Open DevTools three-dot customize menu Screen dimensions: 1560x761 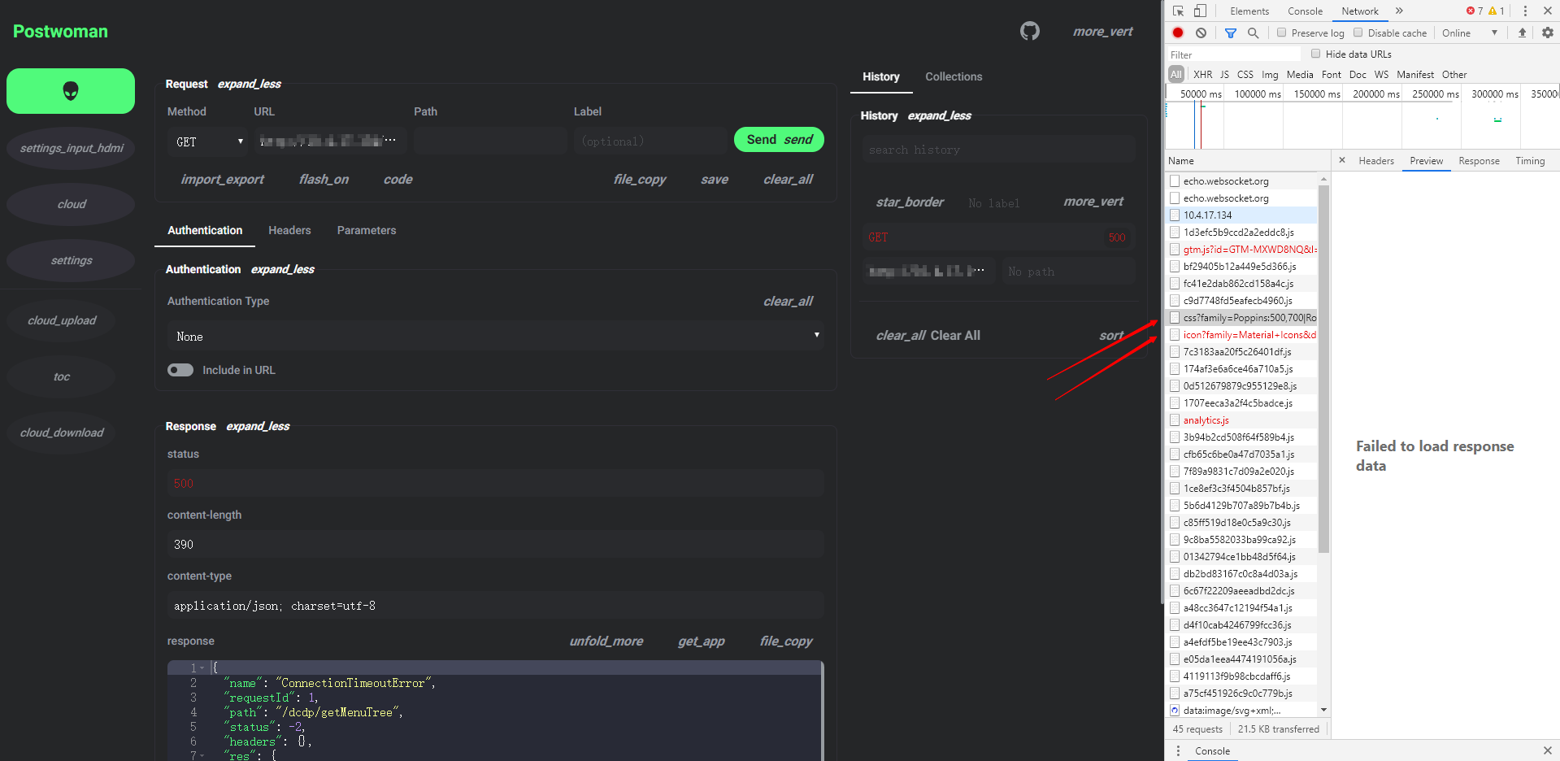[1525, 11]
